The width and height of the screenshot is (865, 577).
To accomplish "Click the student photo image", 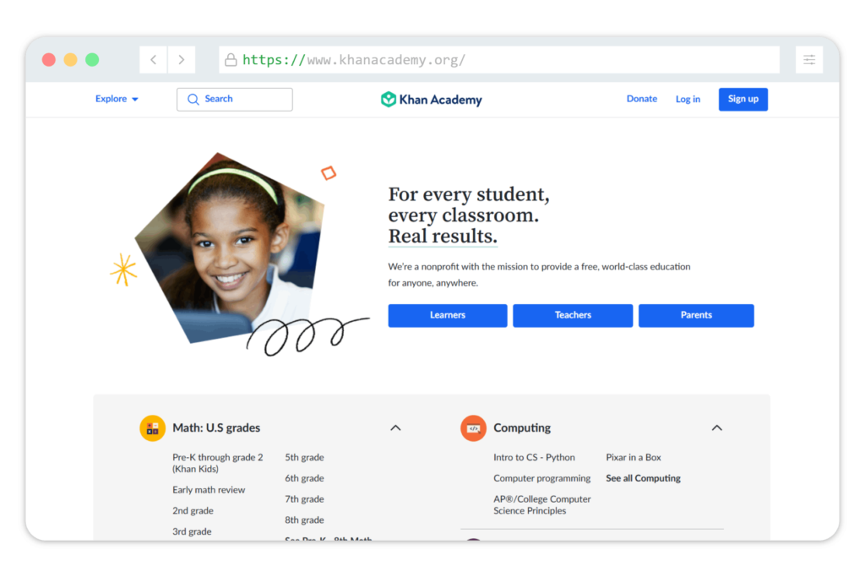I will point(230,248).
